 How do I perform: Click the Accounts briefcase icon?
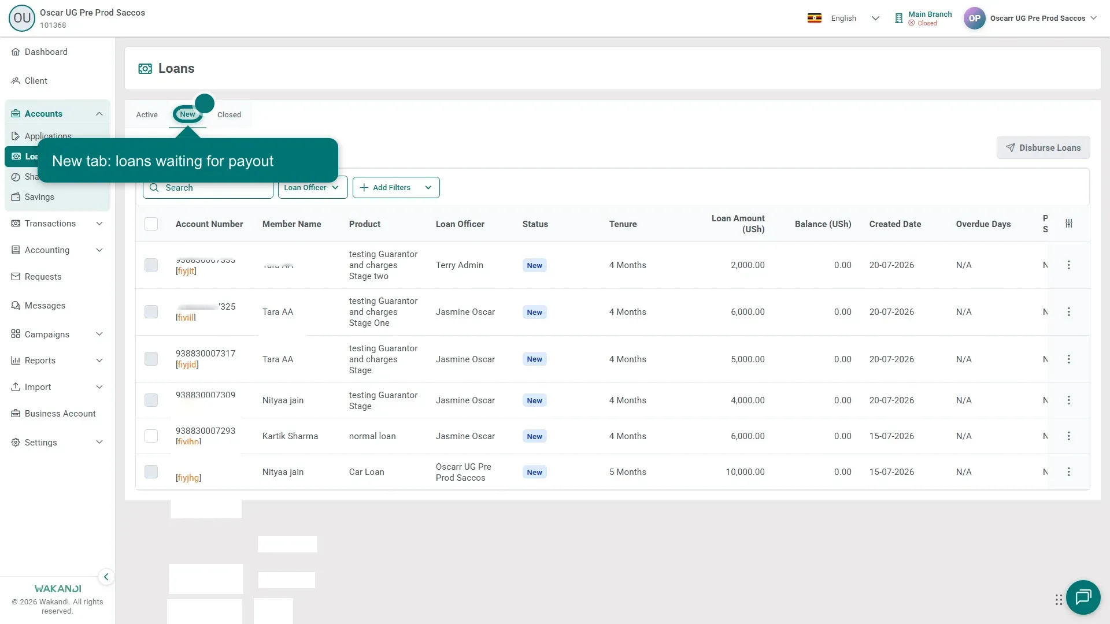tap(16, 114)
